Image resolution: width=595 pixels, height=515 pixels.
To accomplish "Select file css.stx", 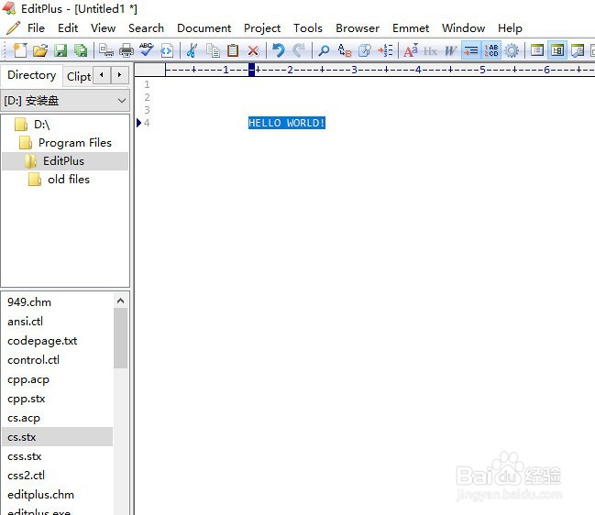I will point(24,456).
